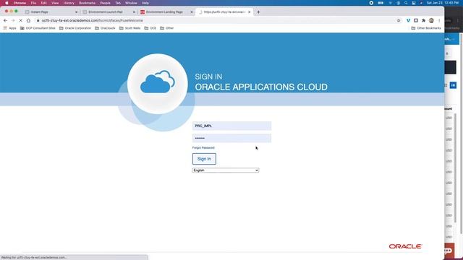
Task: Open the Apple menu
Action: pos(7,3)
